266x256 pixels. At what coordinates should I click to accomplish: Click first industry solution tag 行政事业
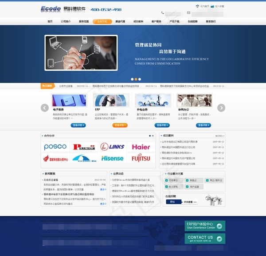click(x=174, y=180)
